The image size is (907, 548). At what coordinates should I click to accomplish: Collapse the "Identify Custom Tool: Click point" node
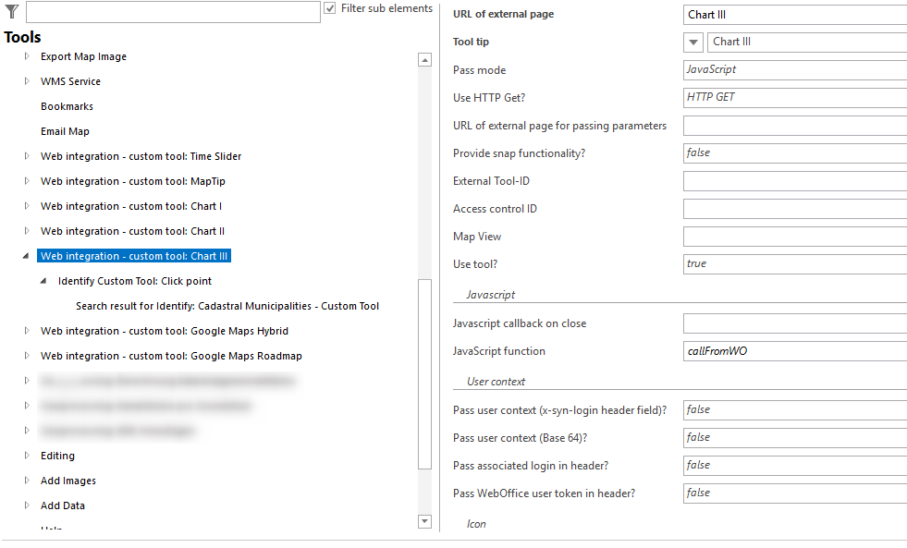[x=44, y=281]
